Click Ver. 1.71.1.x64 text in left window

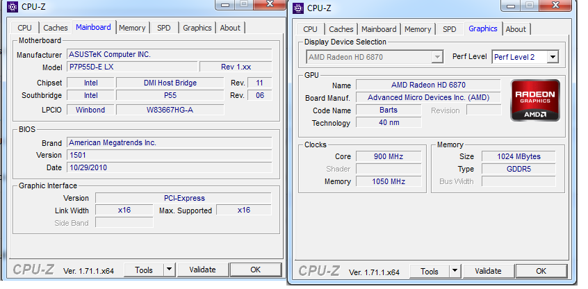click(88, 271)
